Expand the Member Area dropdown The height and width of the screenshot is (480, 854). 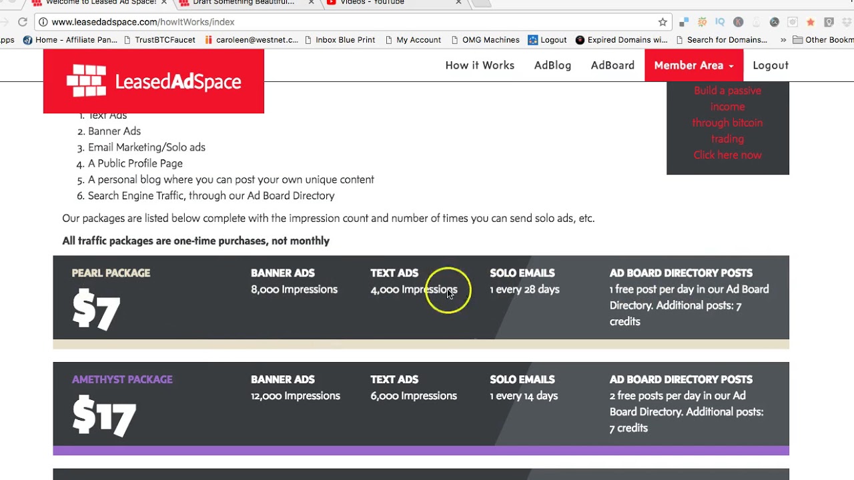(694, 65)
